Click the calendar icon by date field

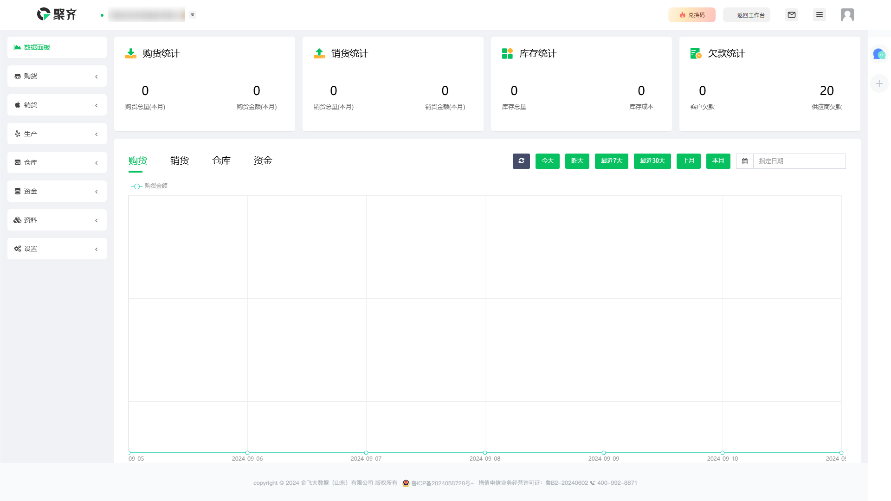coord(745,161)
